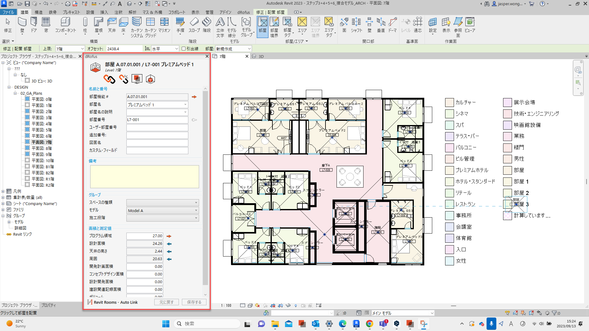Screen dimensions: 589x331
Task: Enable the 引出線 leader checkbox
Action: click(183, 49)
